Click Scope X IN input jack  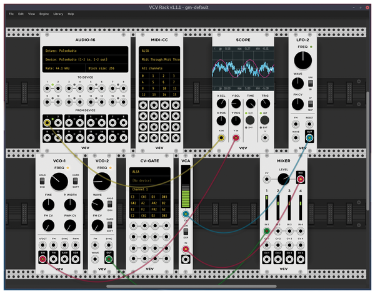point(221,138)
